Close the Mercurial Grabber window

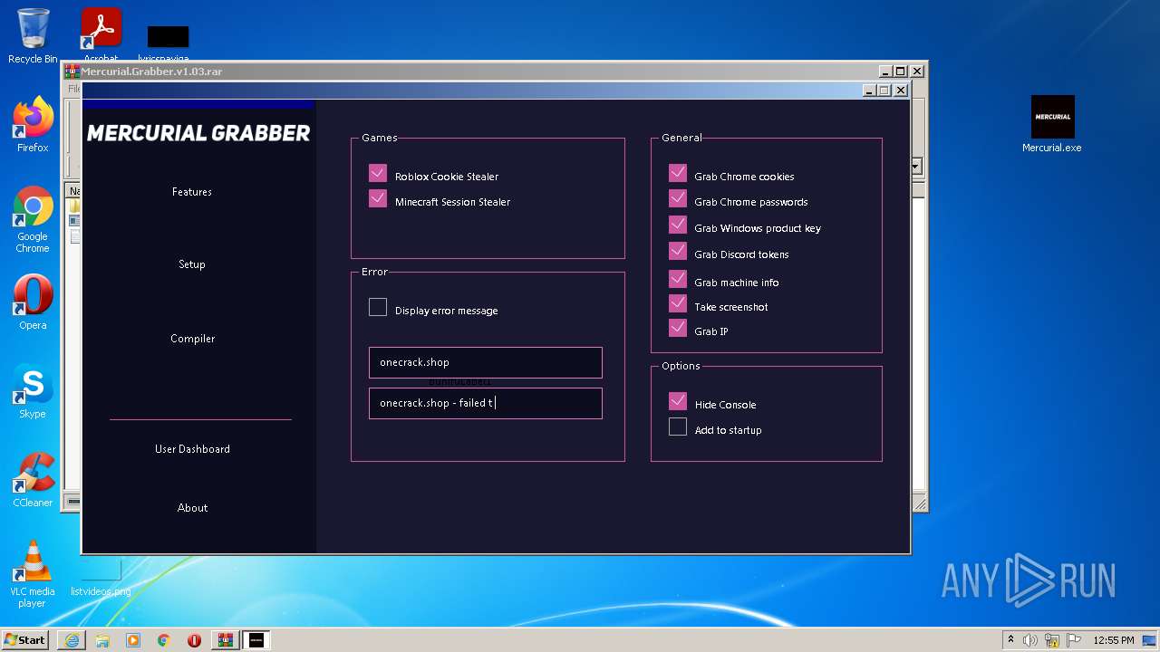click(x=901, y=91)
